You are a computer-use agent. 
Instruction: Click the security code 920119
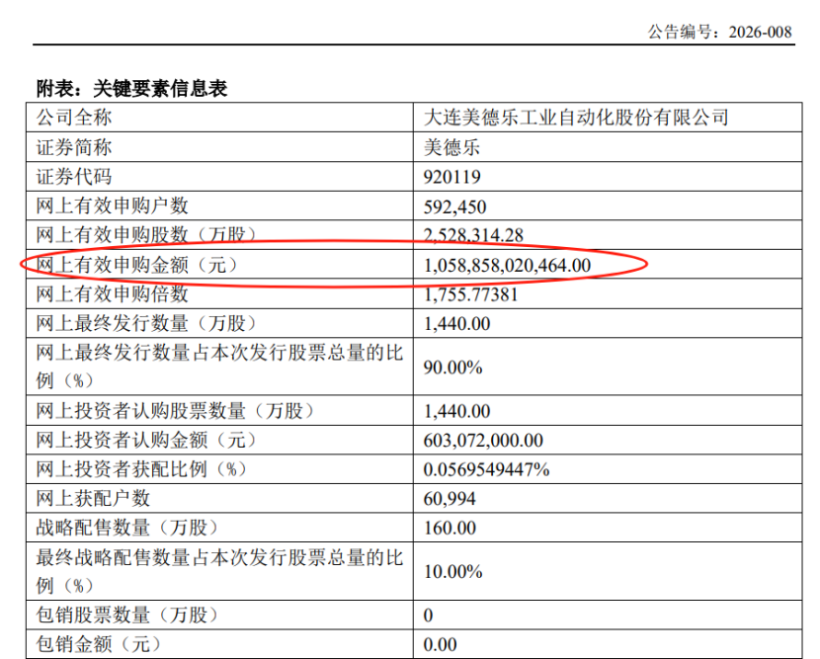pos(451,177)
